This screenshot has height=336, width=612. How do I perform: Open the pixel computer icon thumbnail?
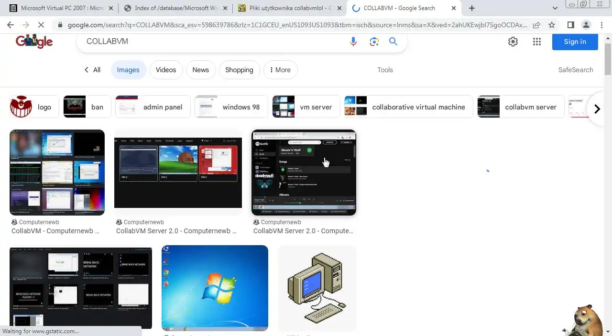[x=317, y=288]
